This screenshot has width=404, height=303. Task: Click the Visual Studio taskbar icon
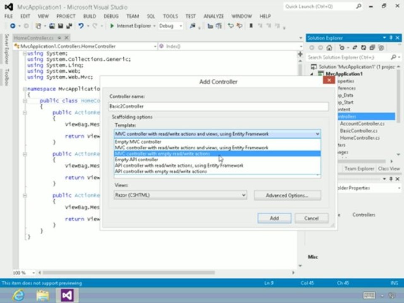point(67,295)
